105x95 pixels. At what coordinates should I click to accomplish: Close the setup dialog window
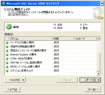tap(102, 3)
